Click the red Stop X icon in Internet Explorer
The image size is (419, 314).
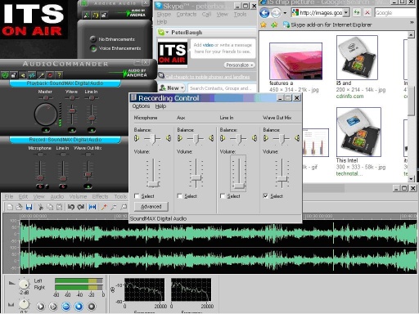[x=367, y=12]
